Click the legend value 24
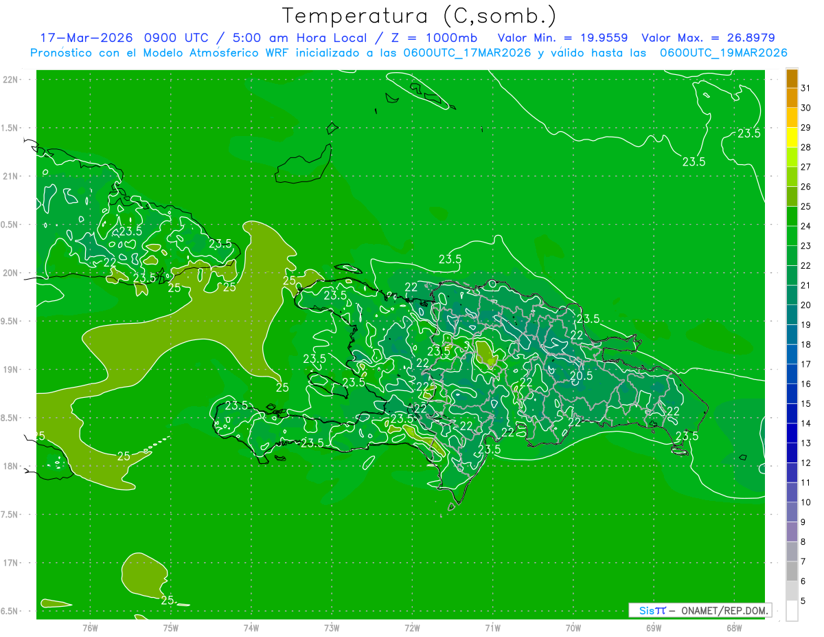This screenshot has width=824, height=637. tap(807, 226)
